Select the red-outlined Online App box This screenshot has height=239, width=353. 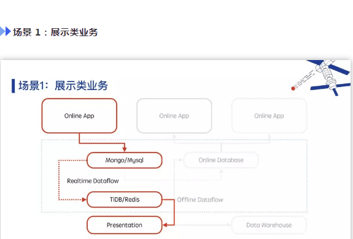(x=79, y=116)
